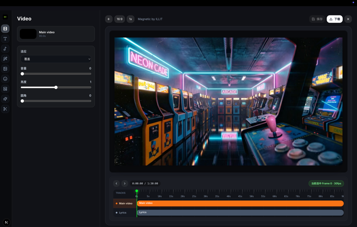Change the 1x playback speed setting
Screen dimensions: 357x227
point(131,19)
